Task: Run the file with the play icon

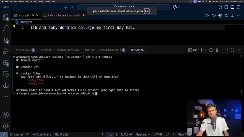Action: pyautogui.click(x=208, y=15)
